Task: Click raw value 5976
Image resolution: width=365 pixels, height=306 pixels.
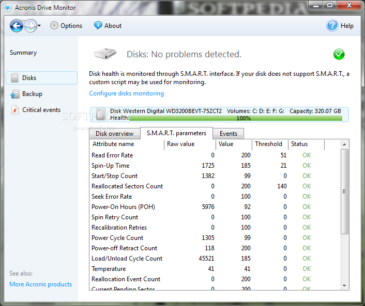Action: [x=208, y=207]
